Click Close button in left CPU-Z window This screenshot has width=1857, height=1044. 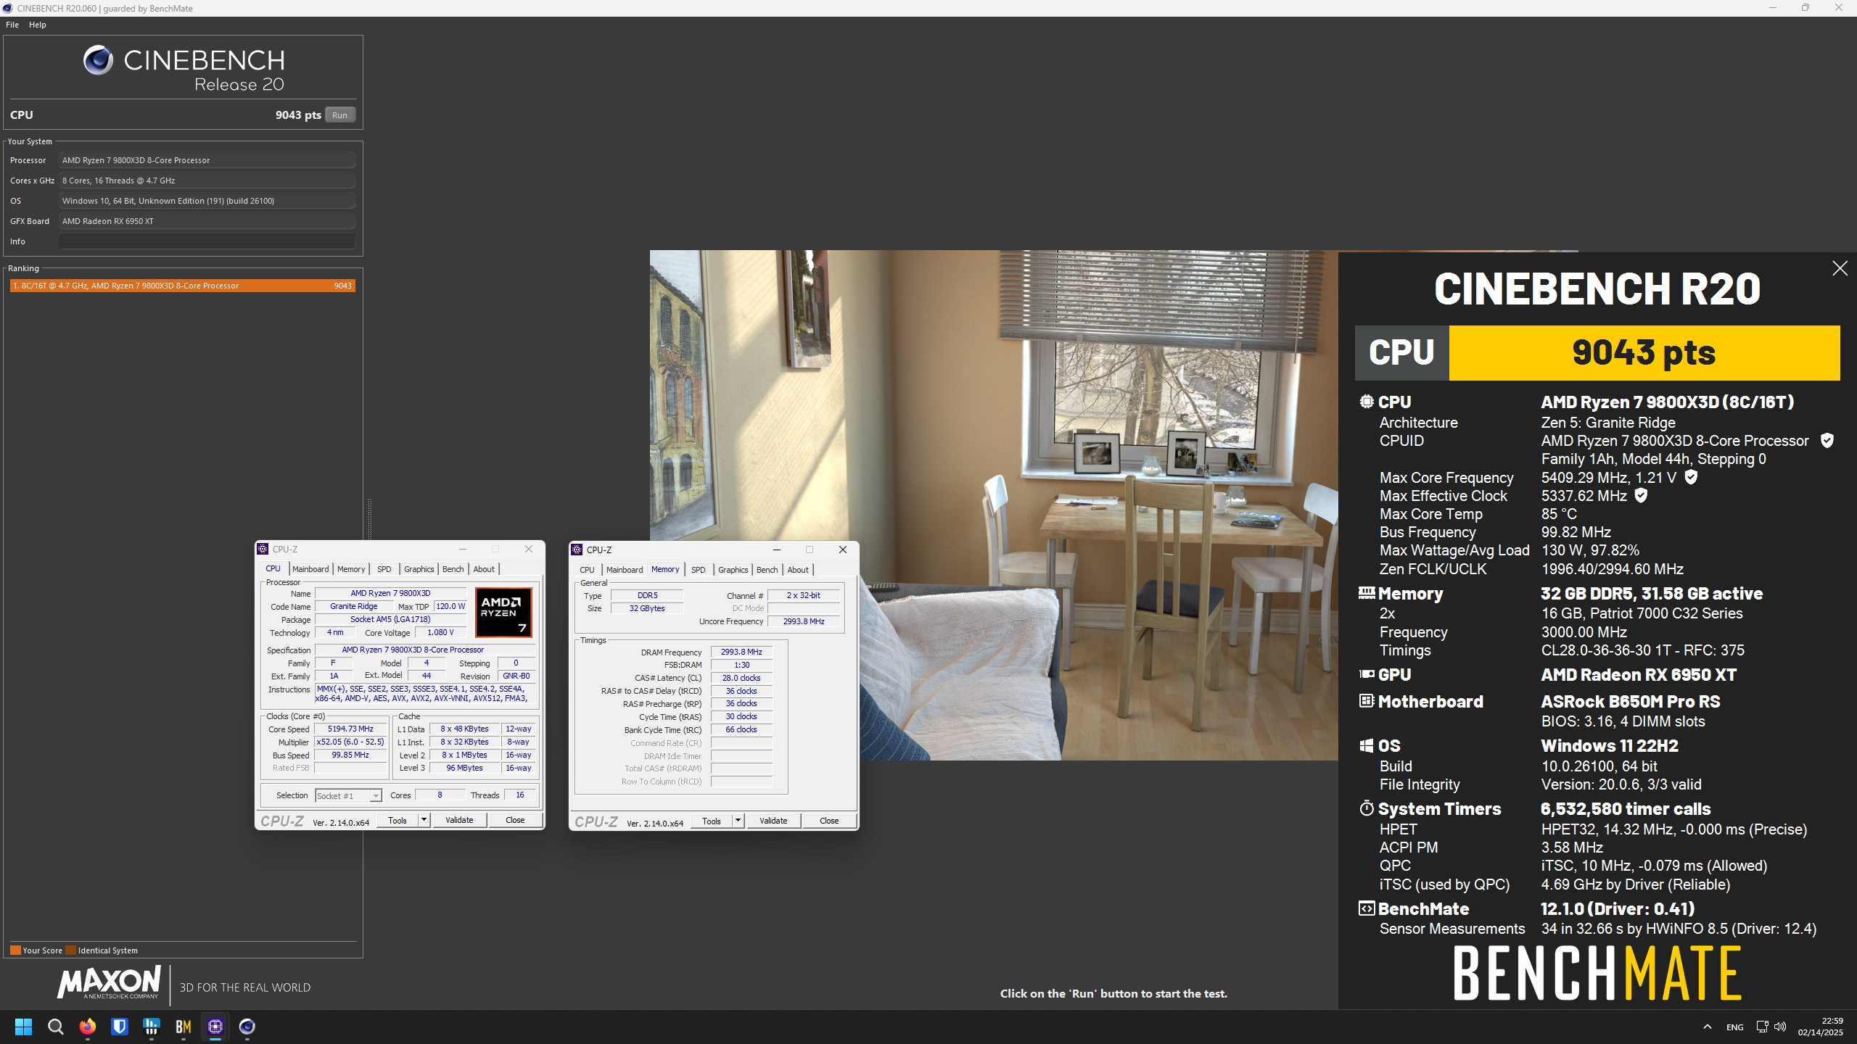point(515,821)
